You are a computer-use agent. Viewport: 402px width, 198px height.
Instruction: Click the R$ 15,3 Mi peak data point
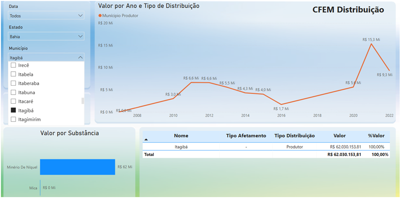point(372,43)
